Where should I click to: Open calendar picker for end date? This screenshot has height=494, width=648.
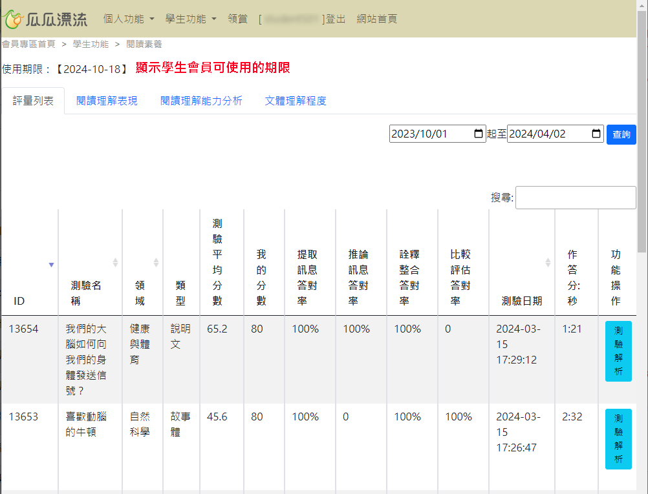(596, 134)
